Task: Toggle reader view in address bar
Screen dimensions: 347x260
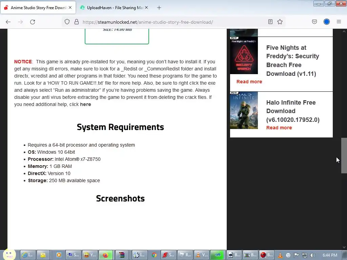Action: [270, 22]
